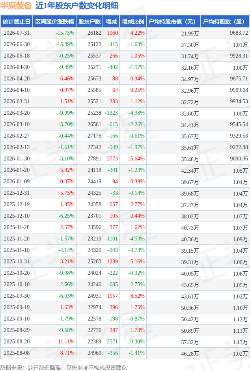Image resolution: width=250 pixels, height=371 pixels.
Task: Click the 股东户数 column header
Action: pos(90,22)
